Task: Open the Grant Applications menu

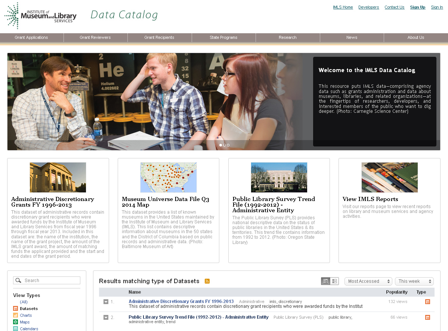Action: coord(31,37)
